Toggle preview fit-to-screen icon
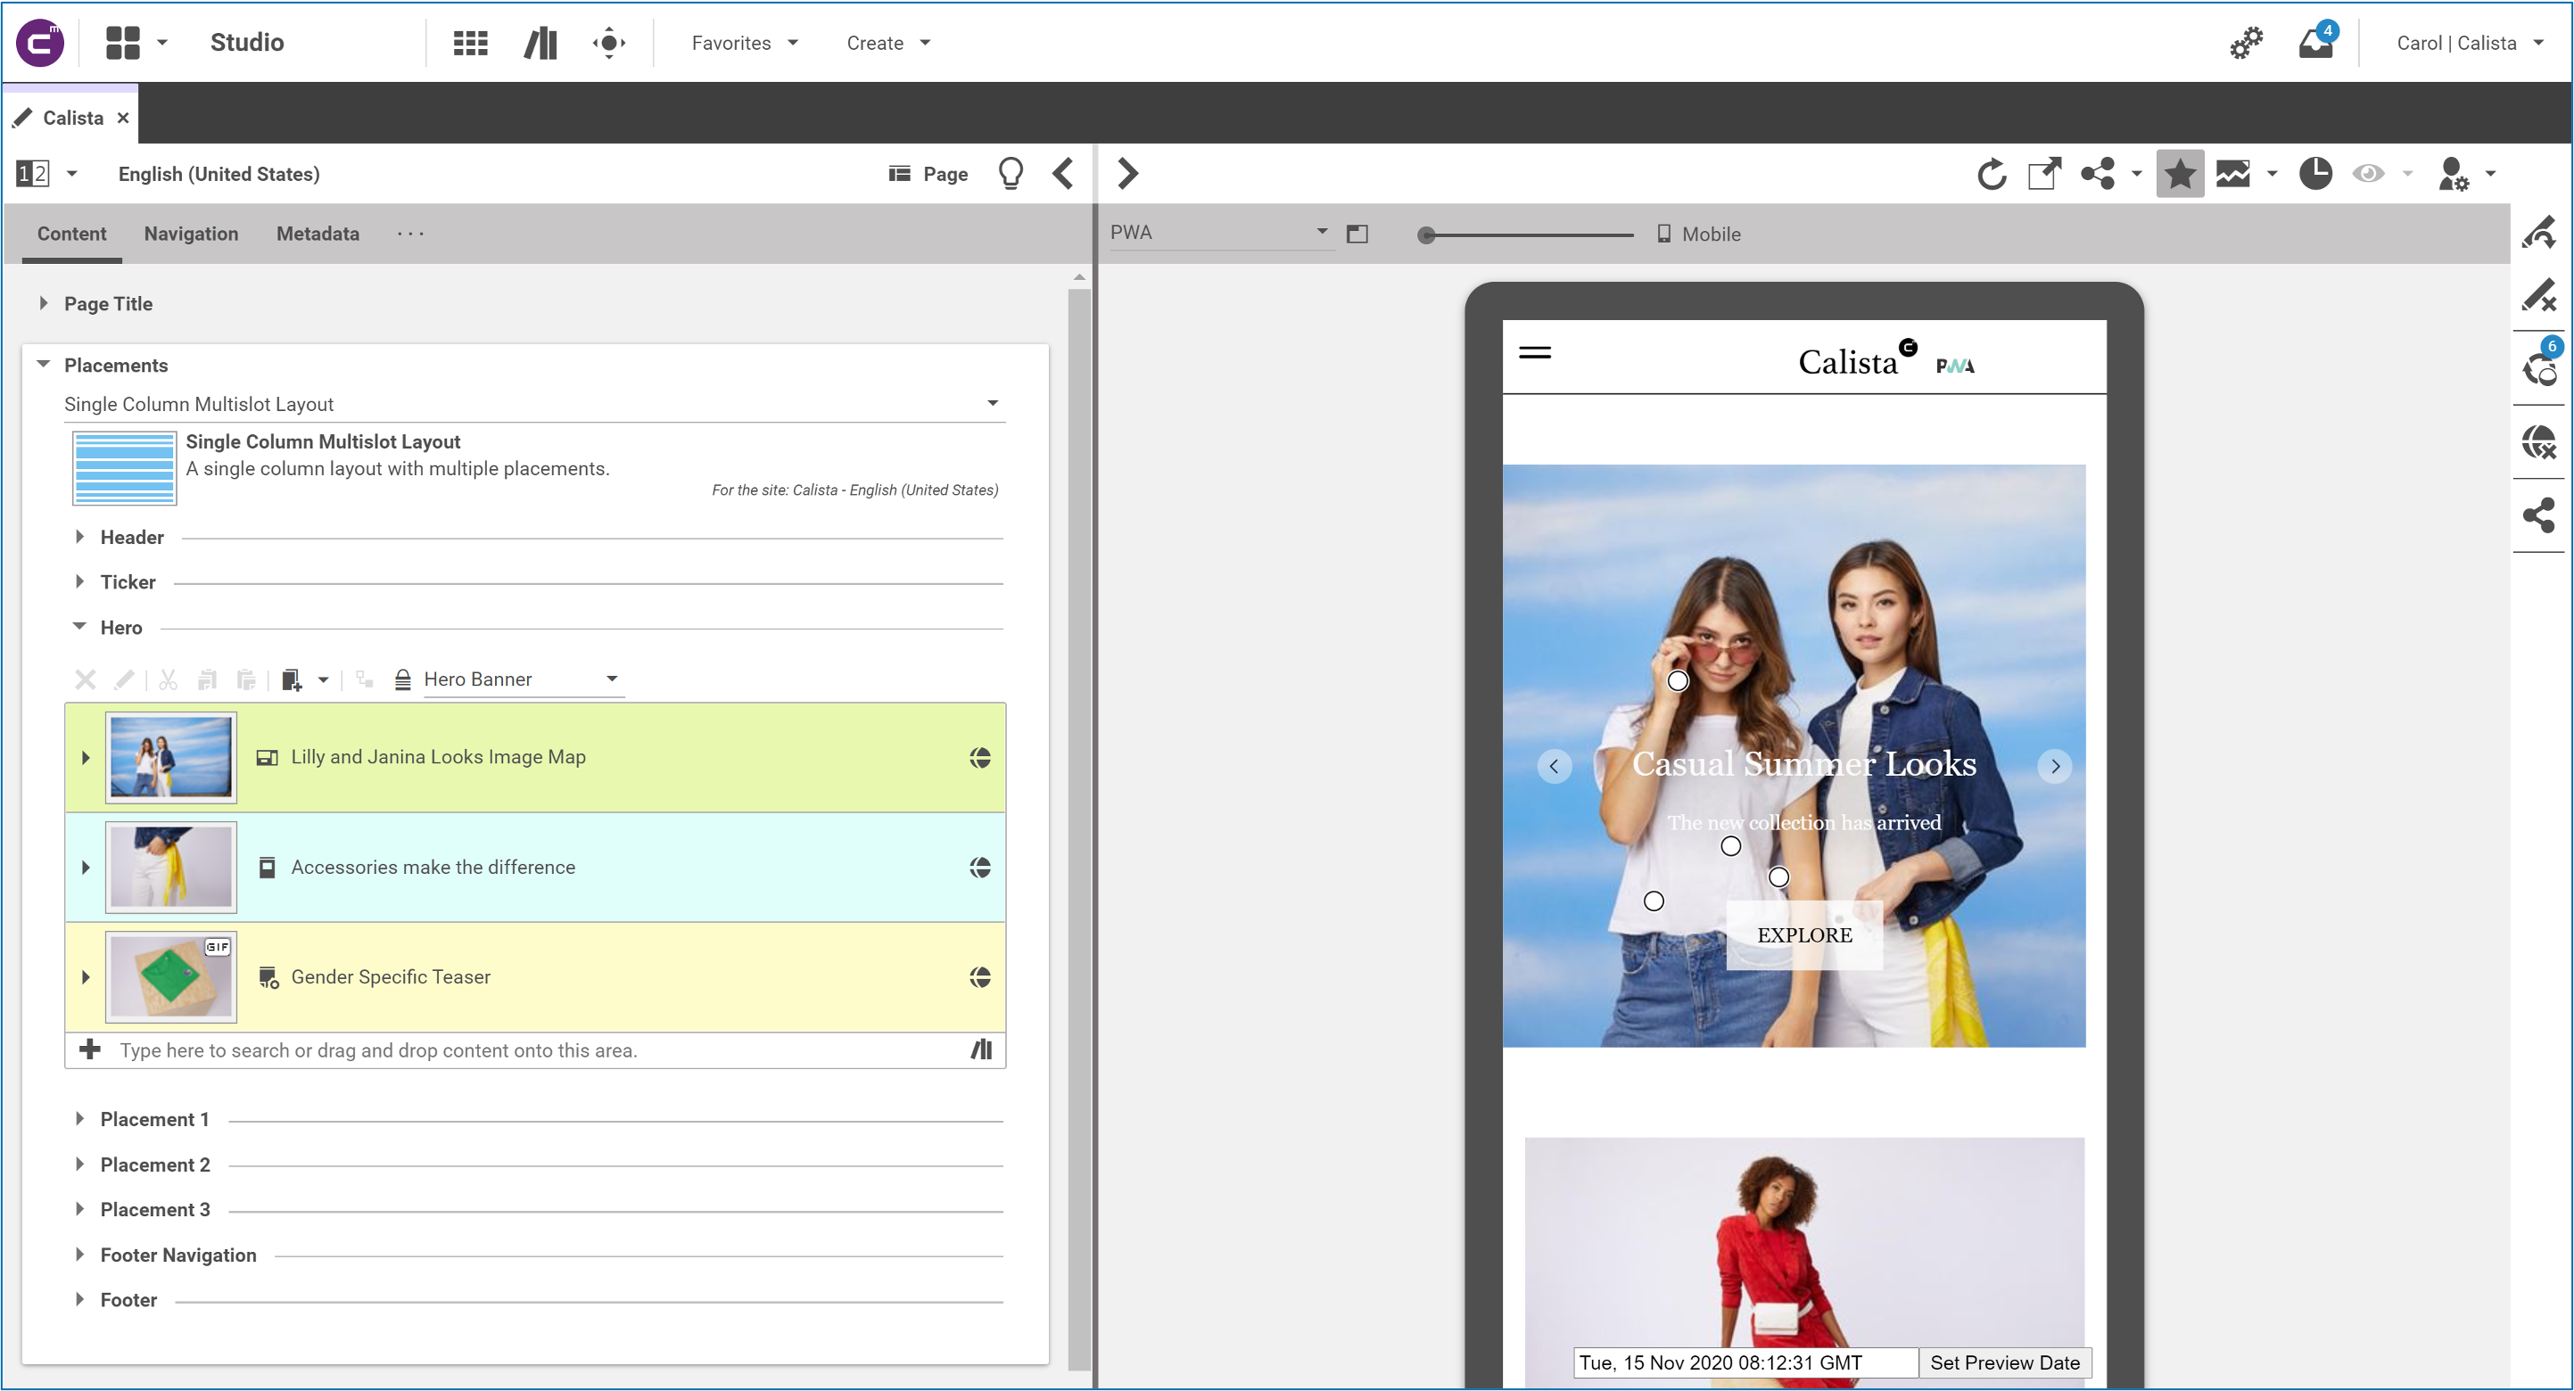The height and width of the screenshot is (1391, 2574). (1357, 234)
